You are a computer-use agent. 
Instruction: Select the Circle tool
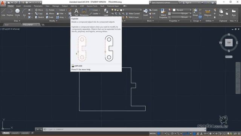pyautogui.click(x=17, y=12)
